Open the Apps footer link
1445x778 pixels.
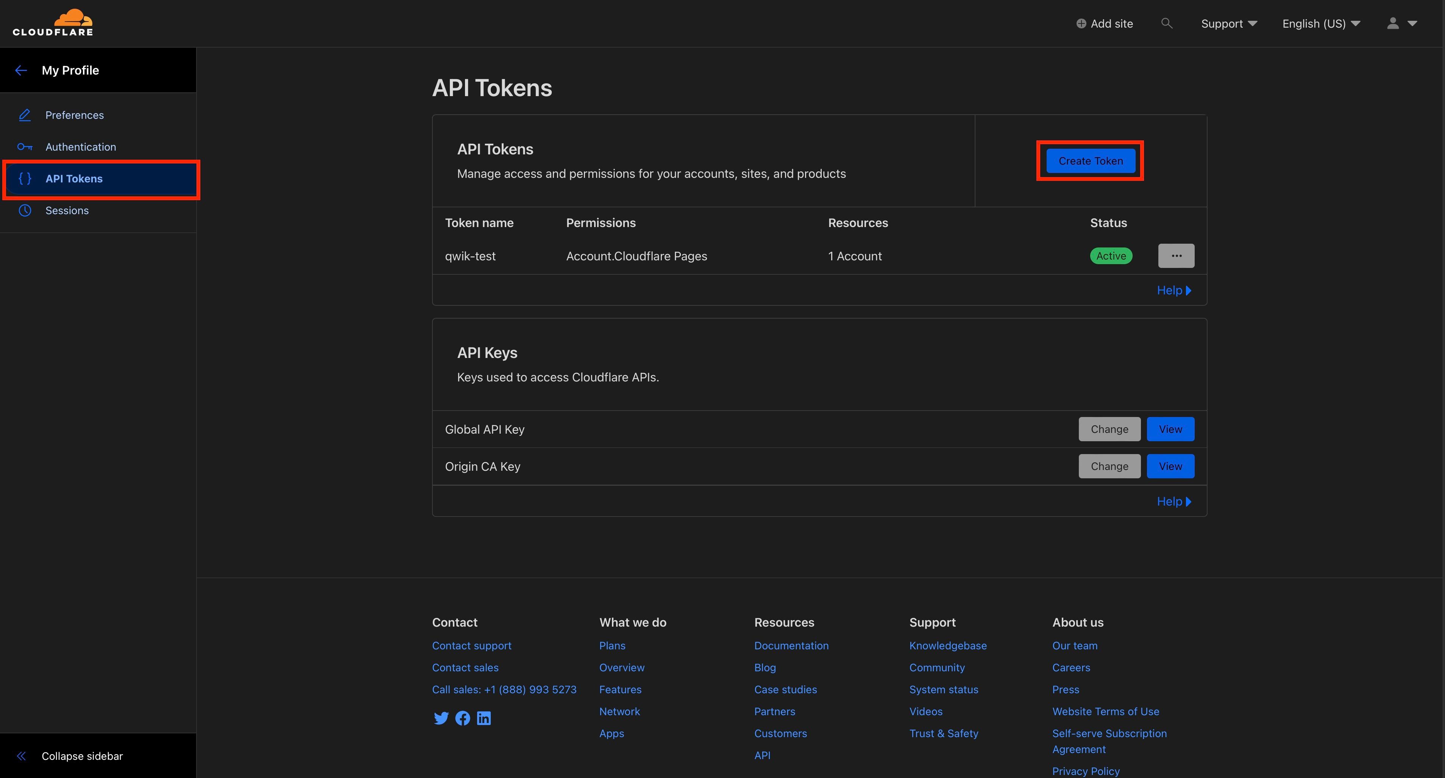[612, 733]
